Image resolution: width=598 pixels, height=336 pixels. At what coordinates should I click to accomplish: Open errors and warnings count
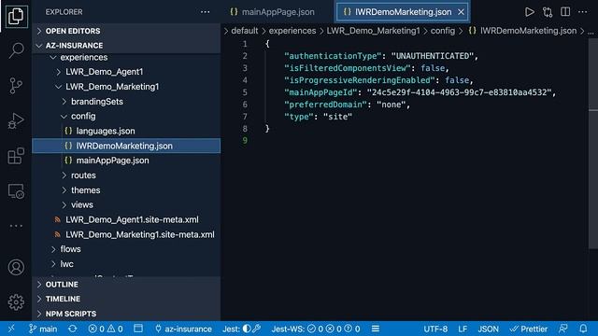tap(106, 329)
